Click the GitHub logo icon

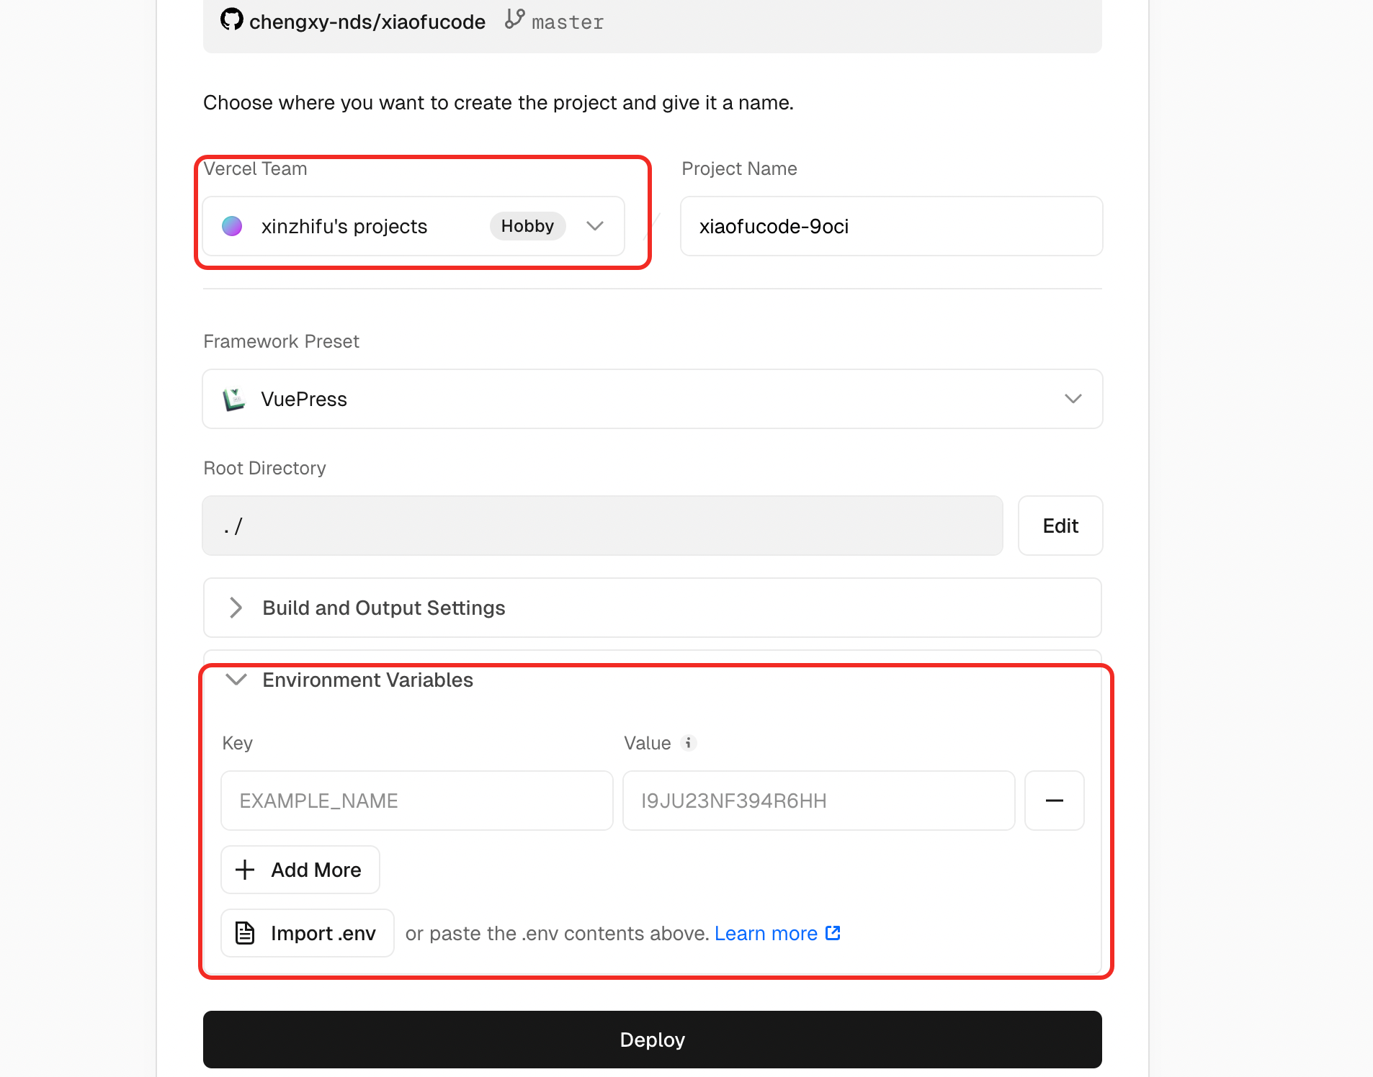pyautogui.click(x=231, y=19)
